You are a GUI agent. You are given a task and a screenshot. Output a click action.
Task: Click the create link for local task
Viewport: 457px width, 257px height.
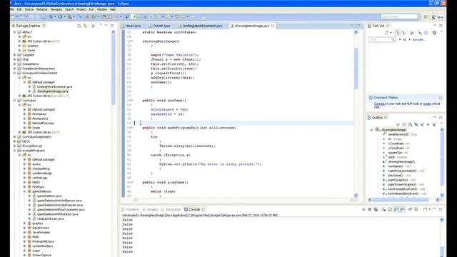click(x=427, y=104)
